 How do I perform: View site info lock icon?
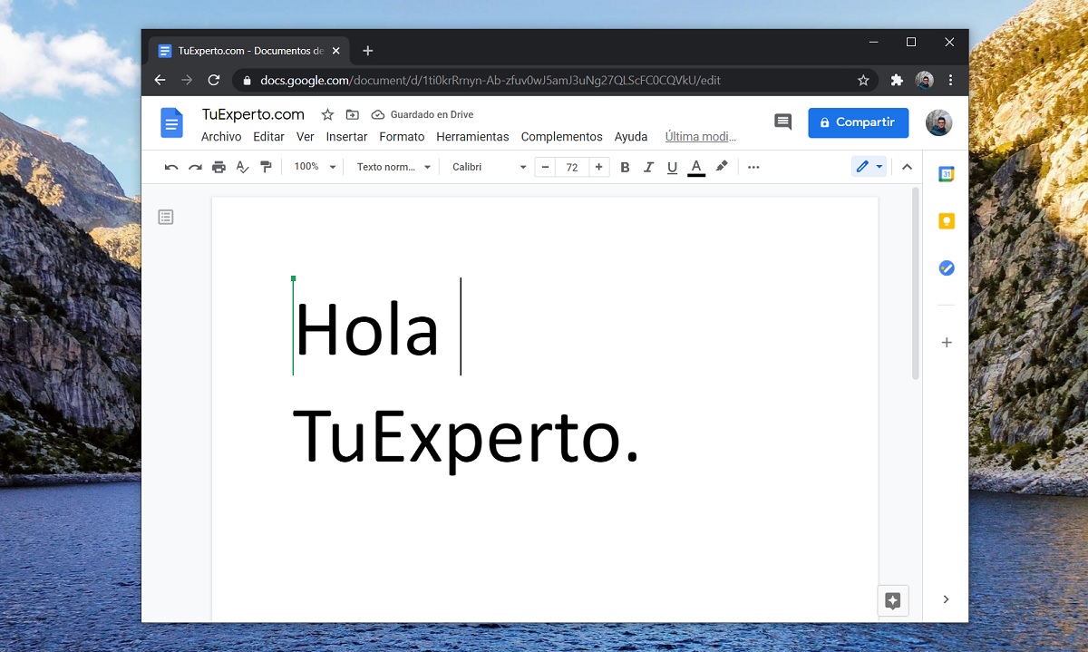(x=247, y=80)
